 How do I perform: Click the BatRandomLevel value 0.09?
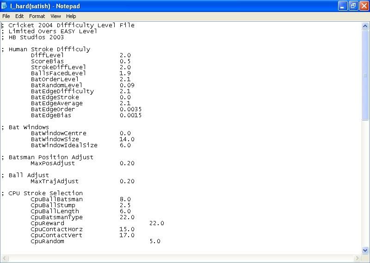pyautogui.click(x=127, y=85)
